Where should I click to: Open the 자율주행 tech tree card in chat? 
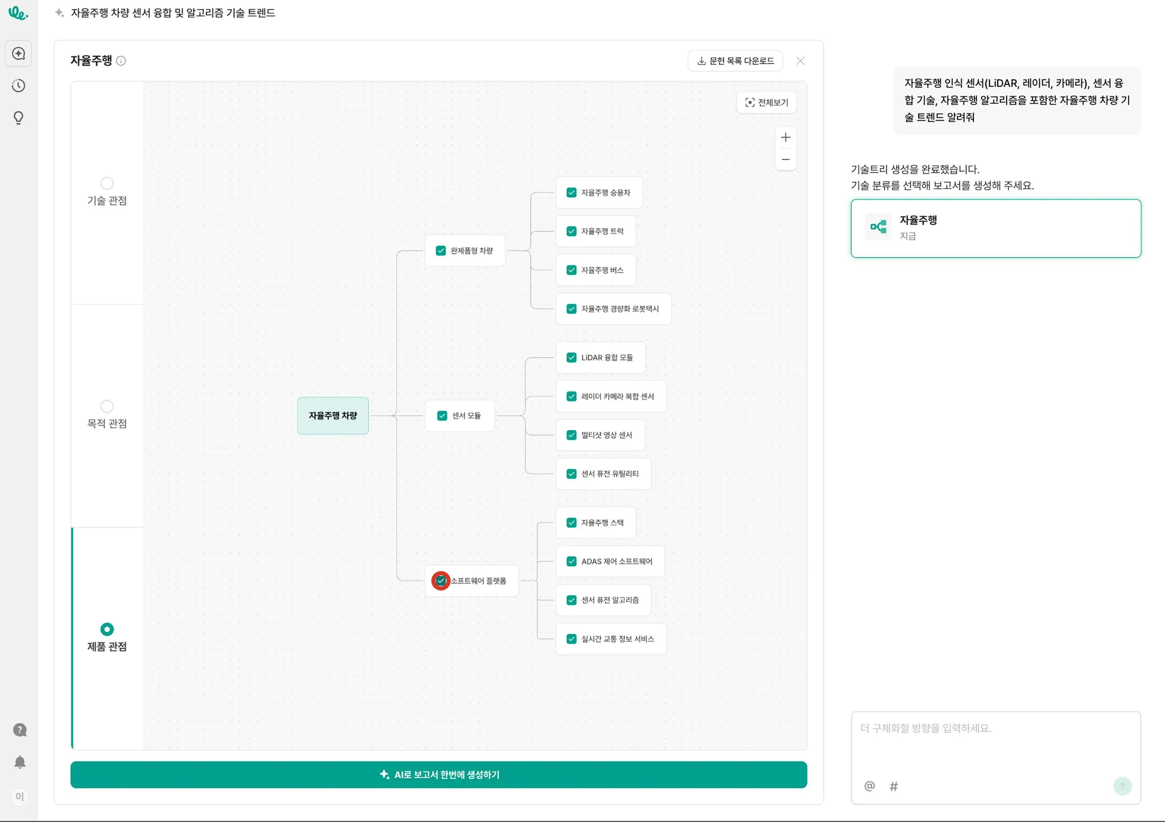tap(996, 228)
